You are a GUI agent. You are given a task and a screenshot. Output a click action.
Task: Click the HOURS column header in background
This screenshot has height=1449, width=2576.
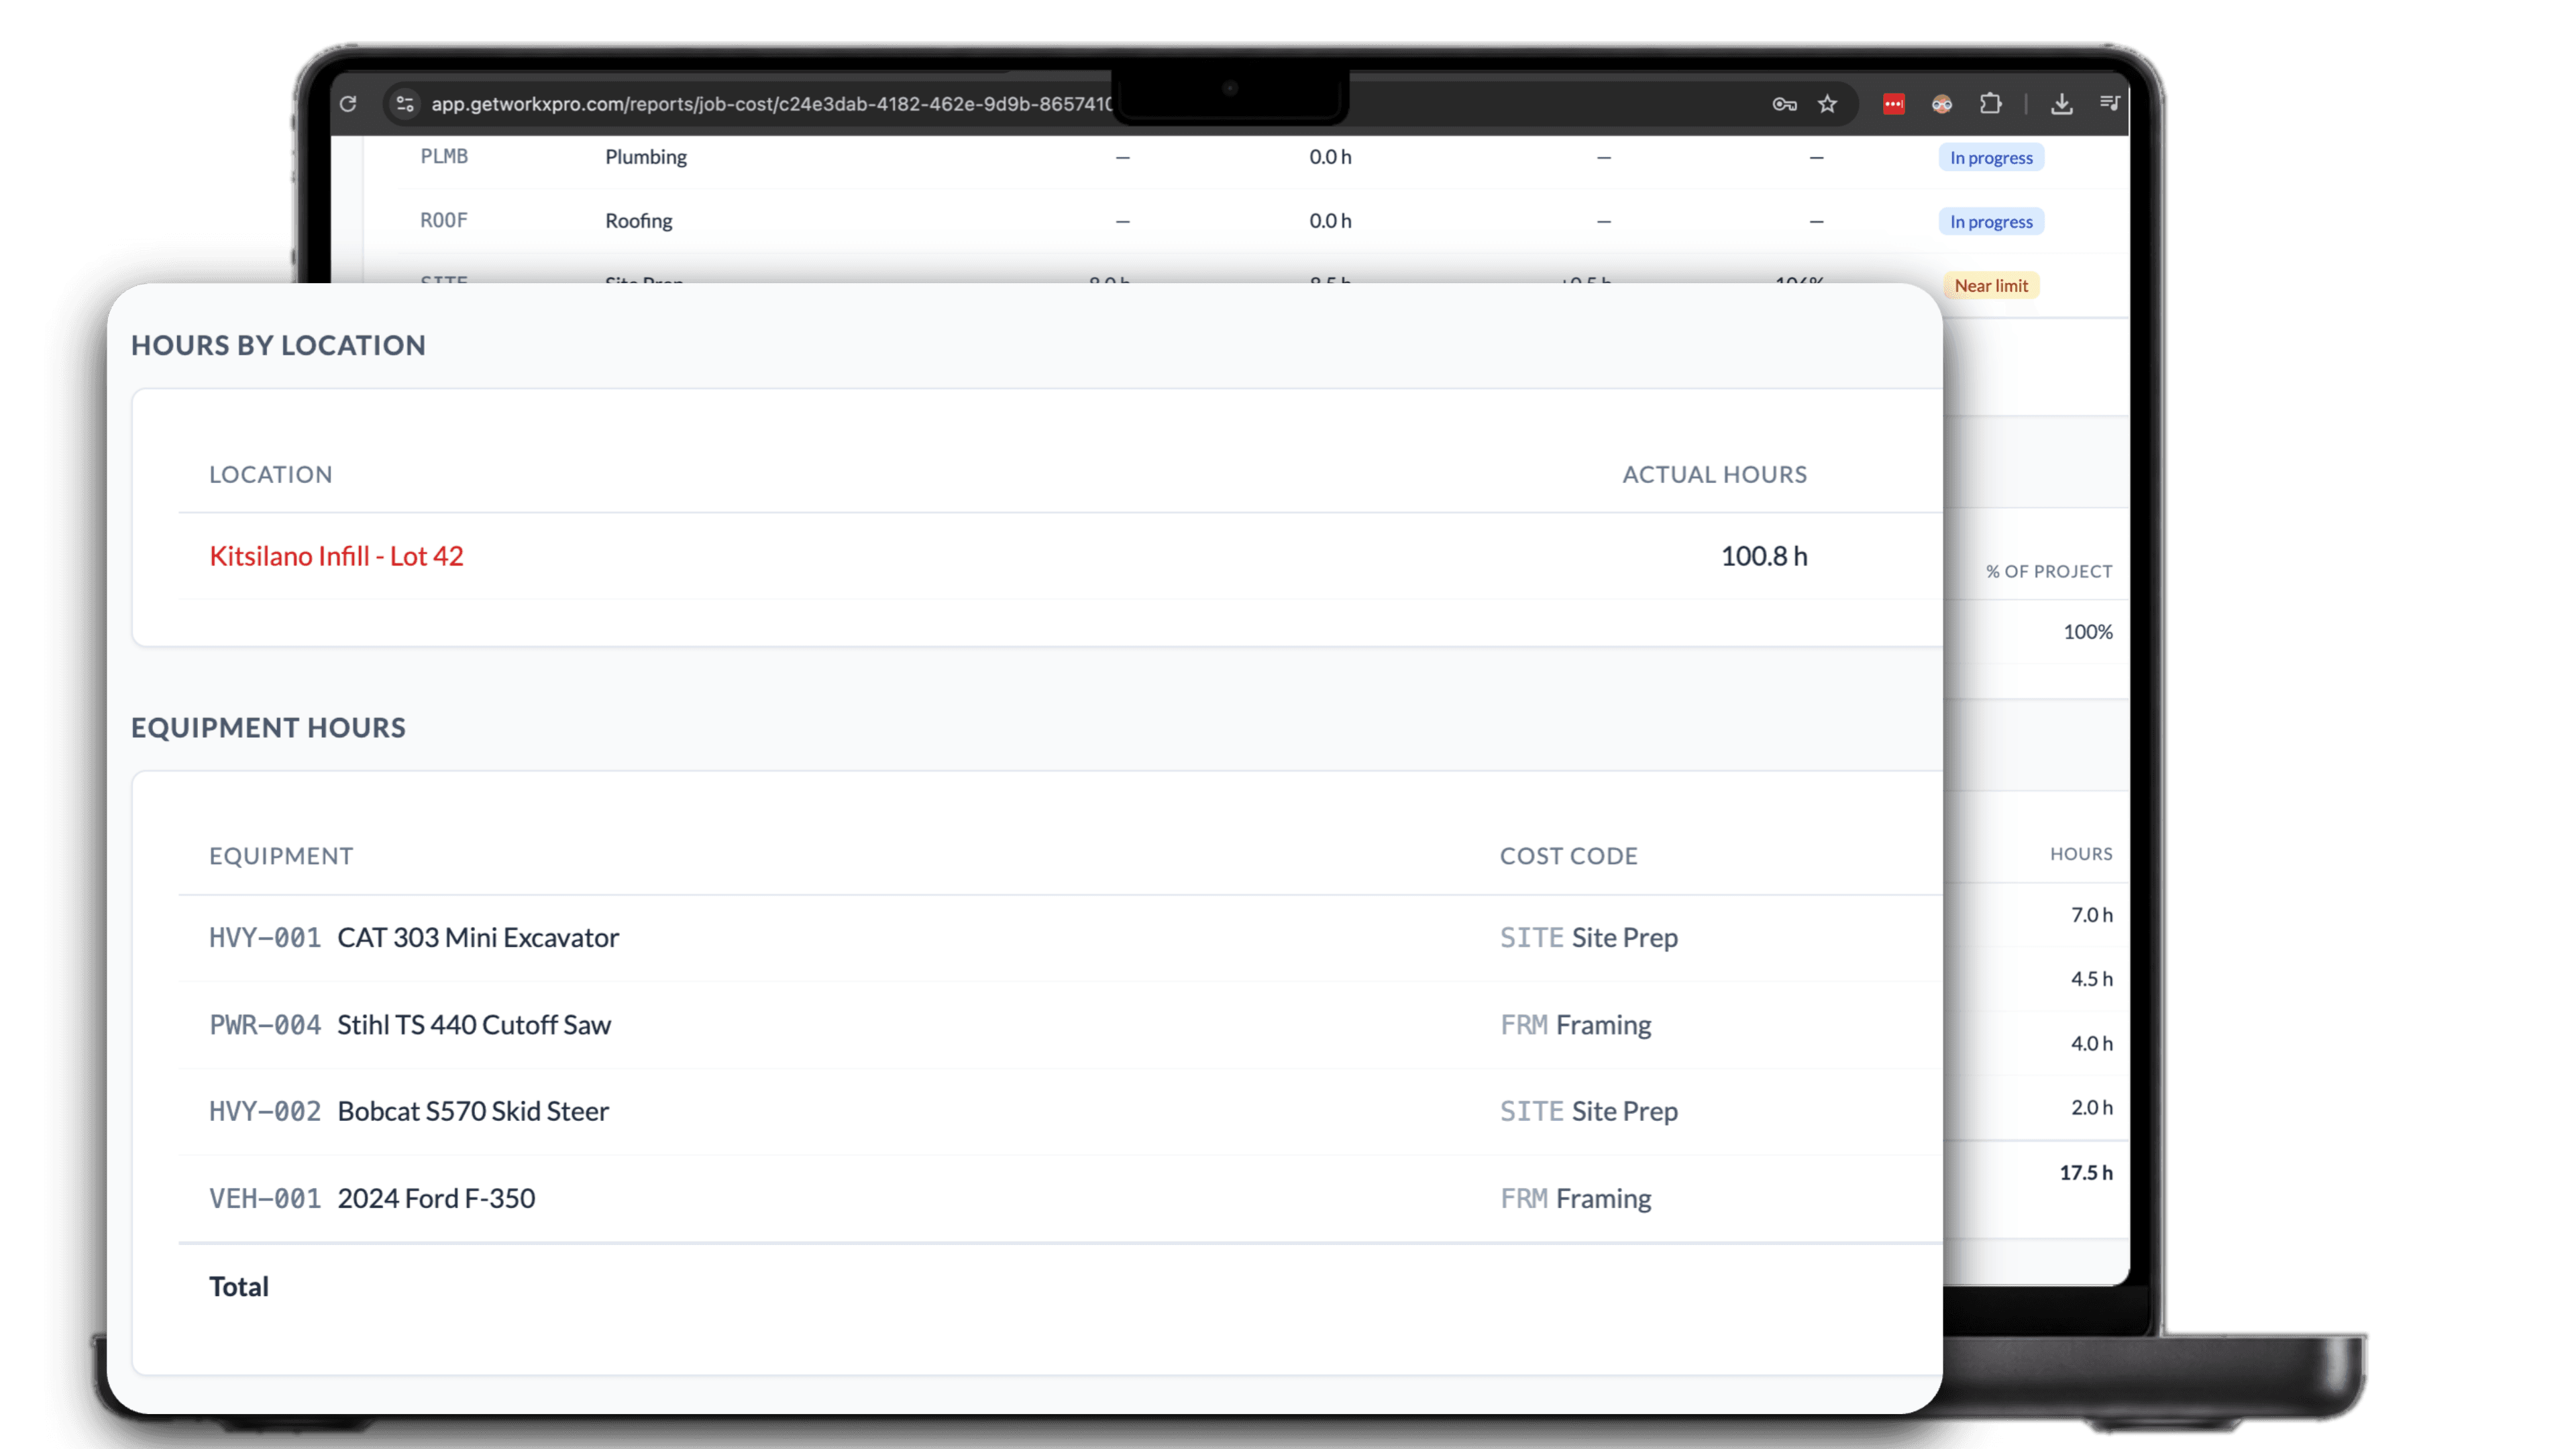click(x=2081, y=854)
